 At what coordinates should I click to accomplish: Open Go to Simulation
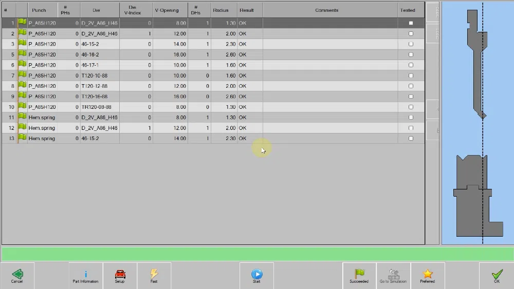[x=393, y=276]
